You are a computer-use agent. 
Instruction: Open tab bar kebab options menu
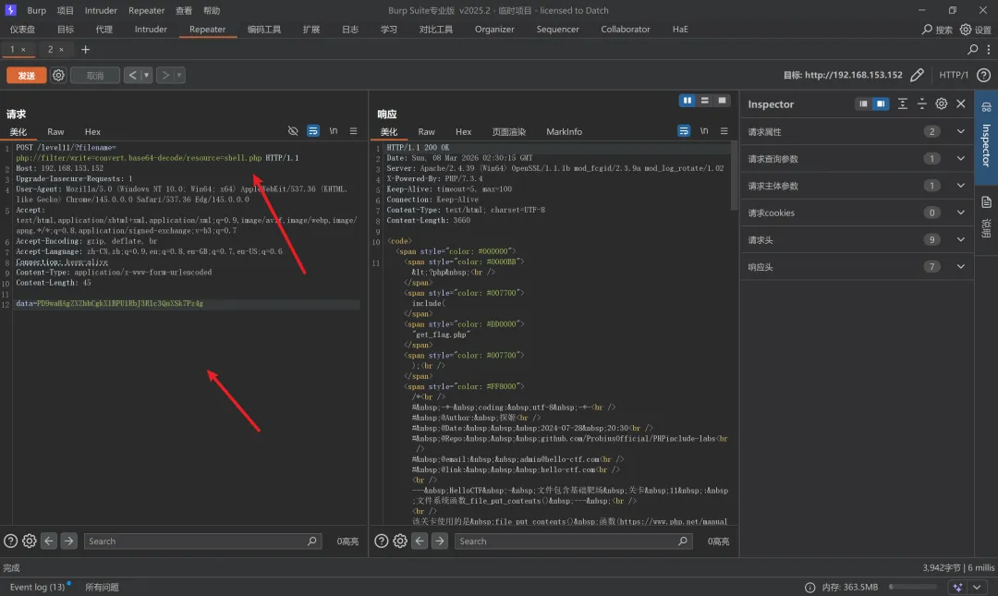coord(989,50)
